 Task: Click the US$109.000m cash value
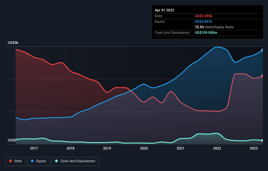[206, 33]
